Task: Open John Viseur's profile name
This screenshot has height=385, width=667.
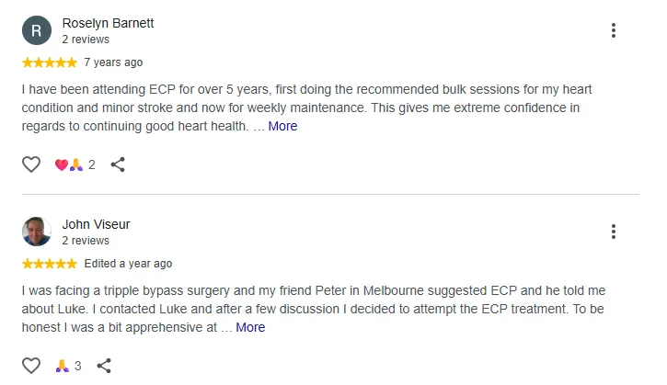Action: [x=96, y=224]
